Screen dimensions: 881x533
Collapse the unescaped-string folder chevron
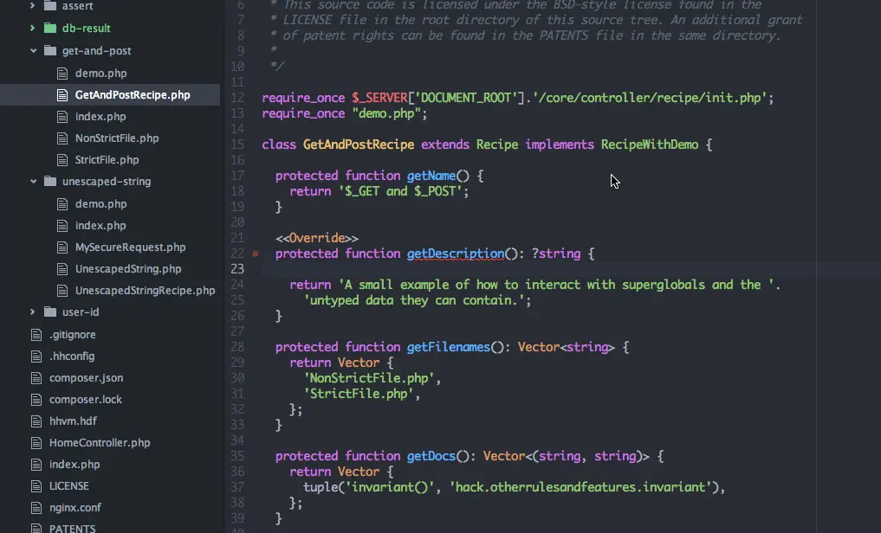33,181
